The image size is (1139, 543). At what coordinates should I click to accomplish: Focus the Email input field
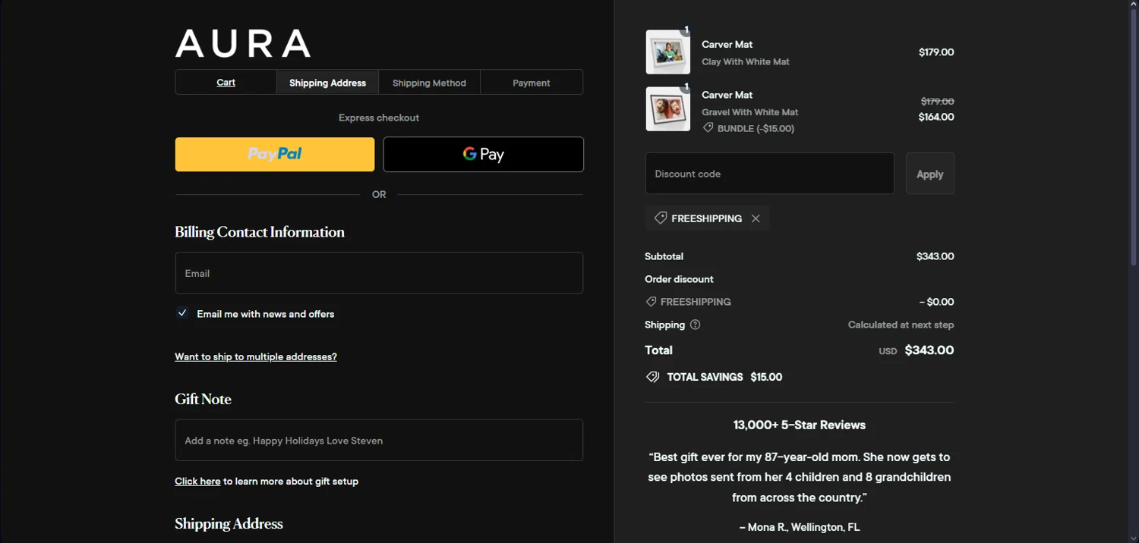click(x=379, y=273)
